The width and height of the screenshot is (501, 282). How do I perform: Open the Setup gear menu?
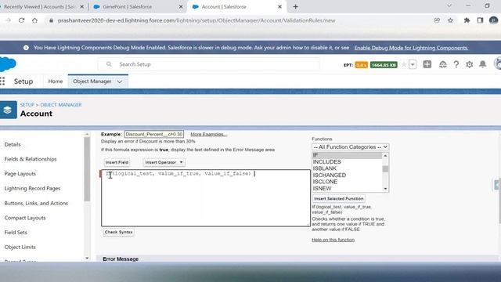[470, 64]
